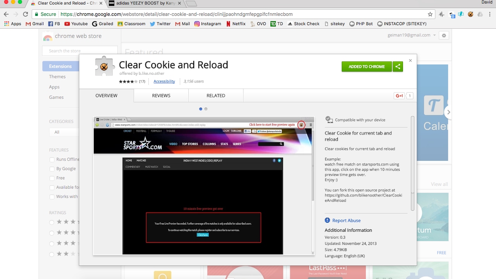The height and width of the screenshot is (279, 496).
Task: Open the Classroom bookmark
Action: click(131, 24)
